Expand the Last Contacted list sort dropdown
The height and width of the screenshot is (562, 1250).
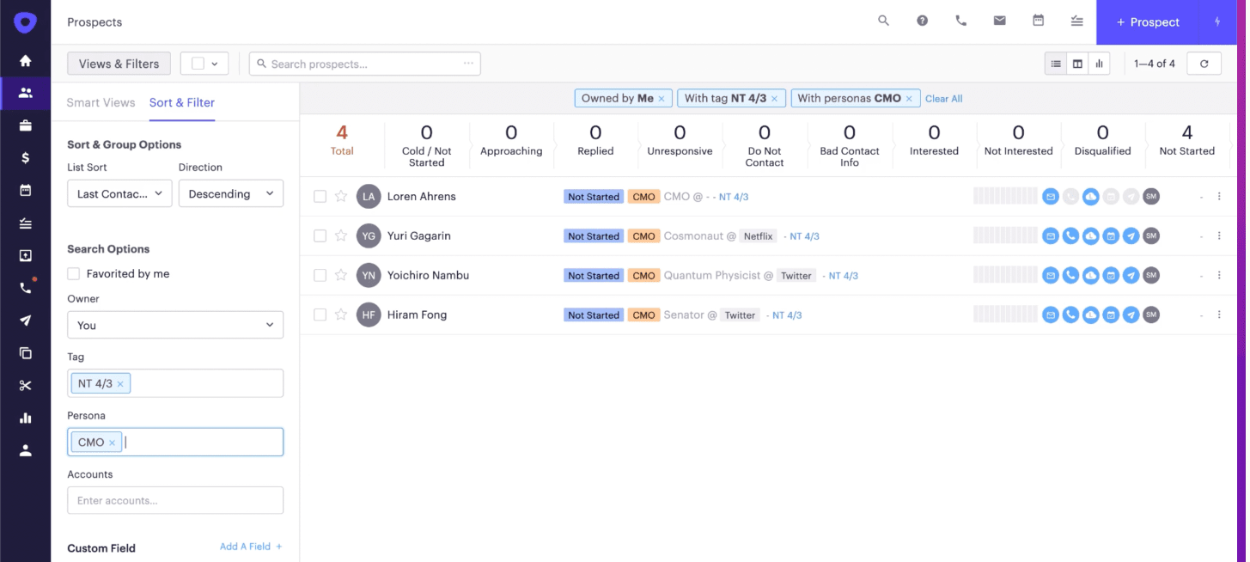coord(119,193)
